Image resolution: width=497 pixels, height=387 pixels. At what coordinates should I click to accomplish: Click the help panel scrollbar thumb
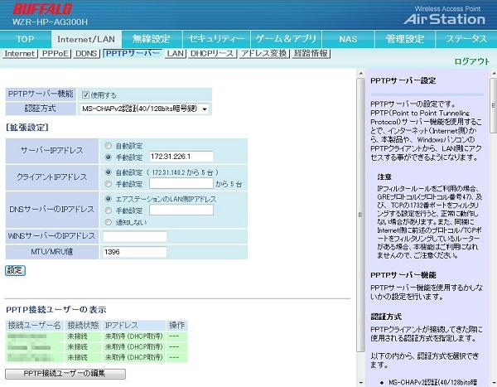494,105
